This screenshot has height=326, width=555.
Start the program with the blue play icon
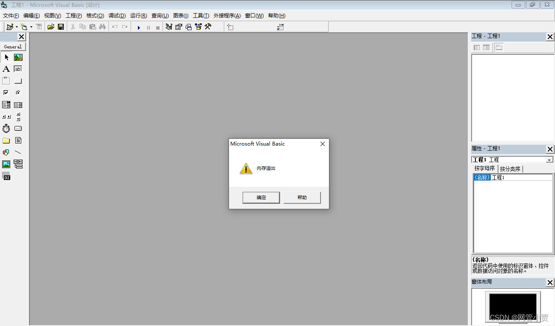coord(139,27)
